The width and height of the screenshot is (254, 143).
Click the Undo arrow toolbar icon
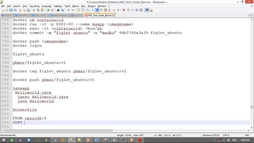click(48, 10)
